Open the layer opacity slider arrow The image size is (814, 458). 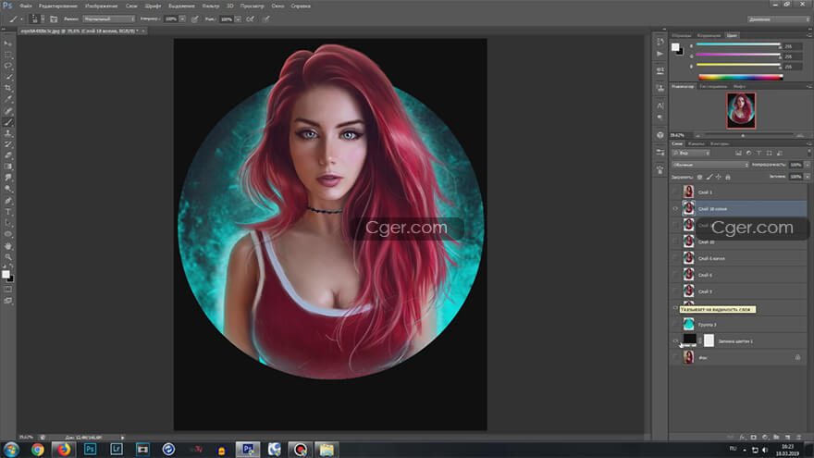pos(808,165)
